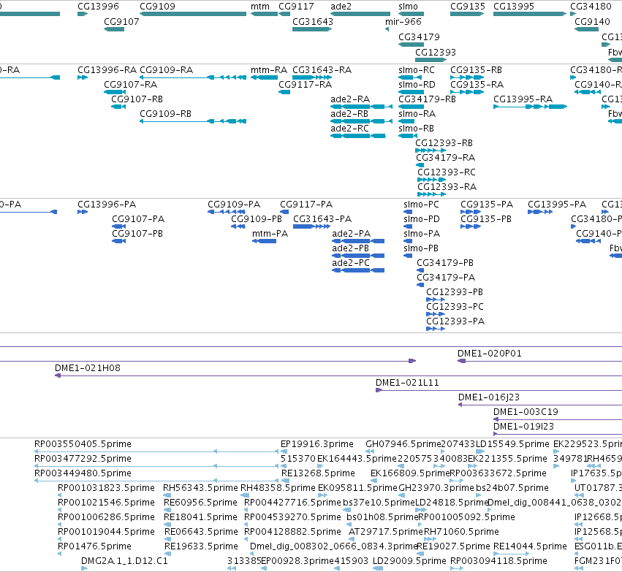Image resolution: width=622 pixels, height=572 pixels.
Task: Select BAC clone DME1-003C19
Action: click(558, 419)
